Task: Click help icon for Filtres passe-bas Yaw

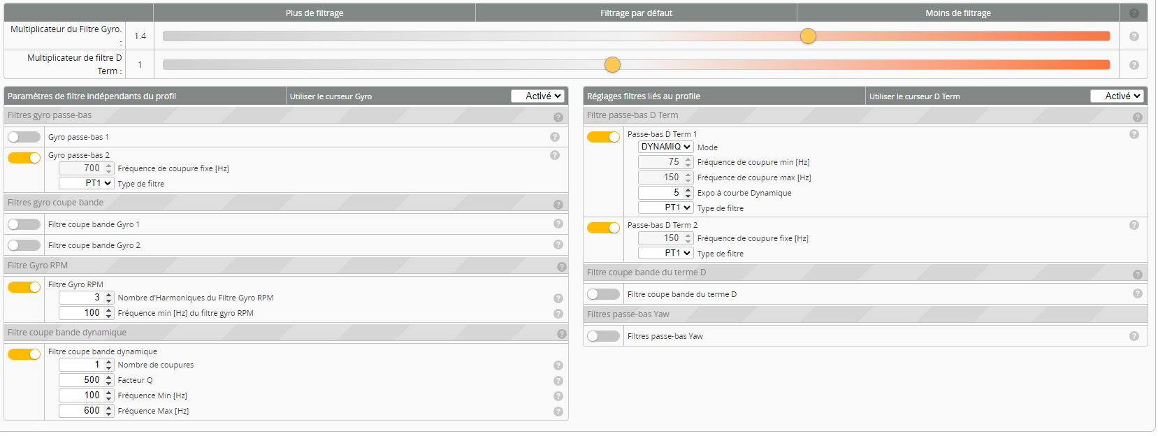Action: (x=1134, y=337)
